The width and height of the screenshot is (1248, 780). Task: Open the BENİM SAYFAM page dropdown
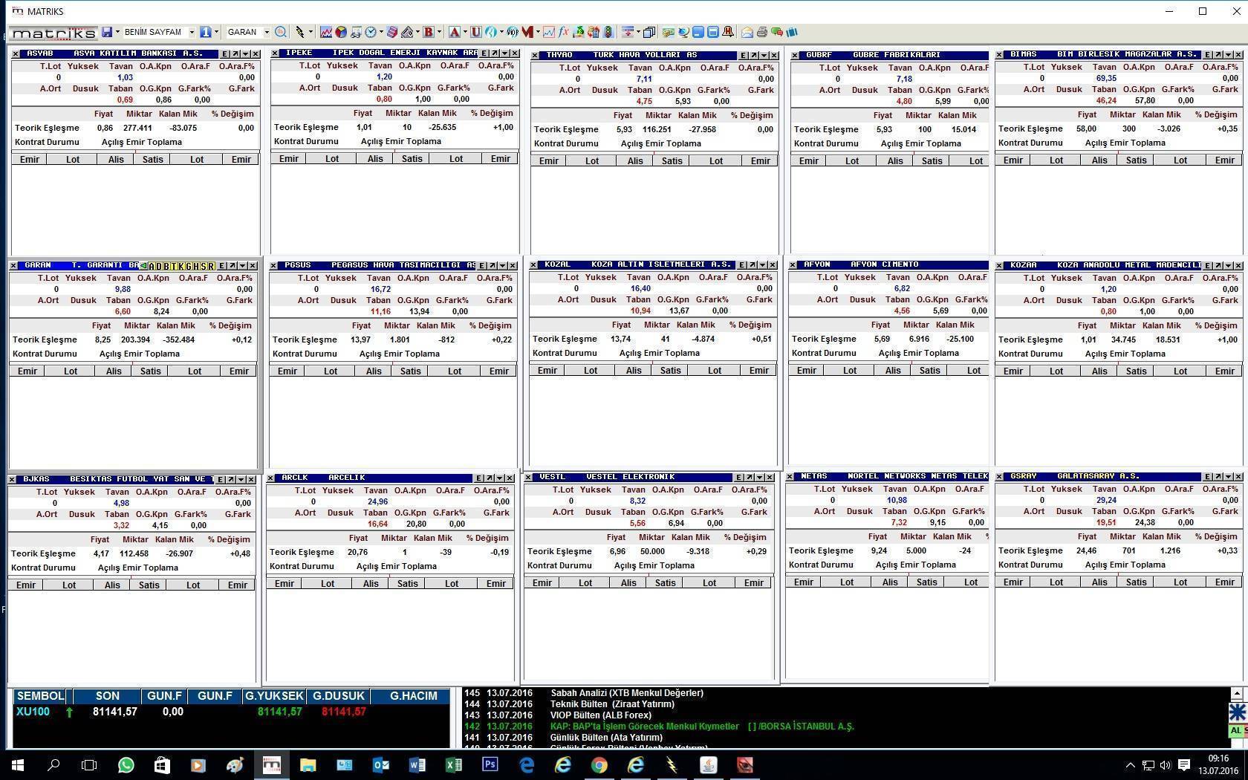(x=191, y=32)
